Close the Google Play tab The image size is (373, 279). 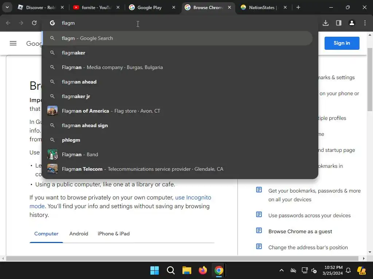coord(174,7)
